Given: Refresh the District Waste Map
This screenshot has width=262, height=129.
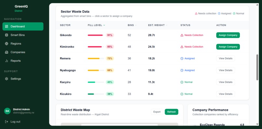Looking at the screenshot, I should click(x=171, y=112).
